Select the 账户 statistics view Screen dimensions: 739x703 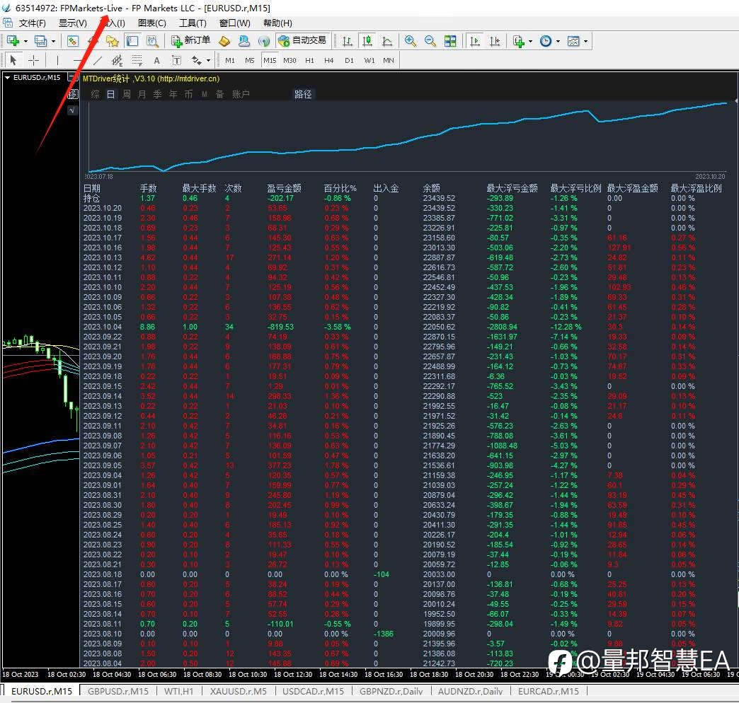241,94
